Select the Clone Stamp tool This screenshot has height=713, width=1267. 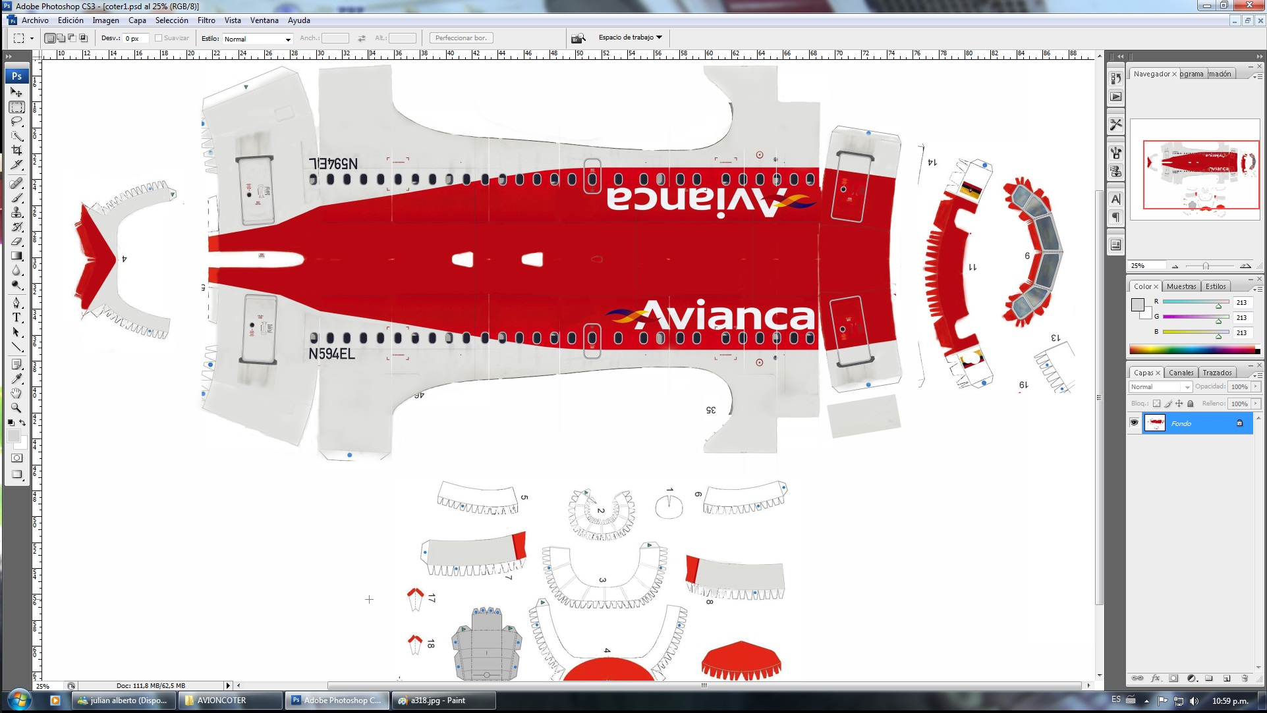16,213
